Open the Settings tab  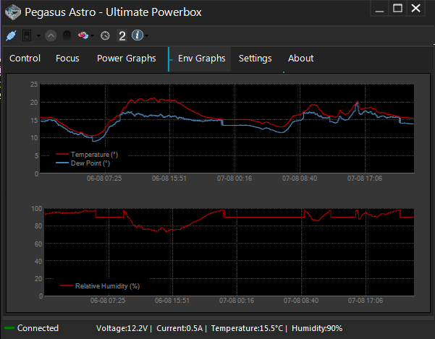coord(255,59)
